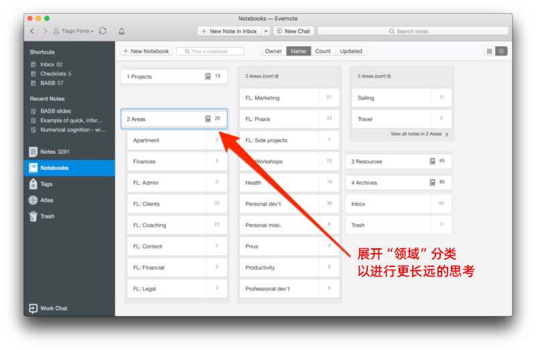Open the FL: Legal notebook

(177, 288)
